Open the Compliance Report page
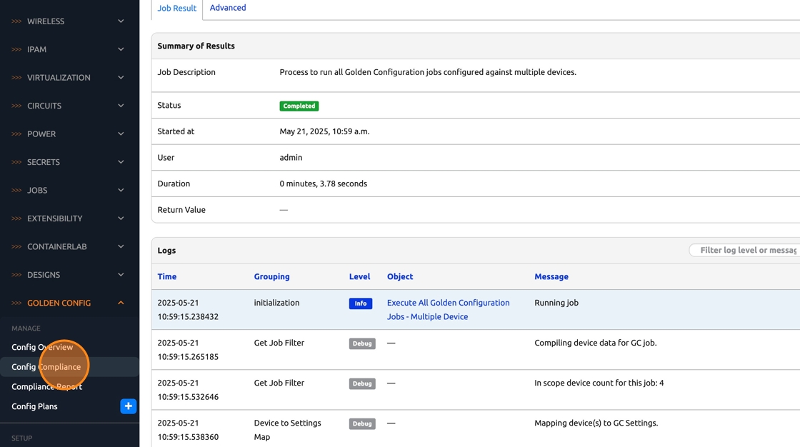Image resolution: width=800 pixels, height=447 pixels. click(46, 386)
